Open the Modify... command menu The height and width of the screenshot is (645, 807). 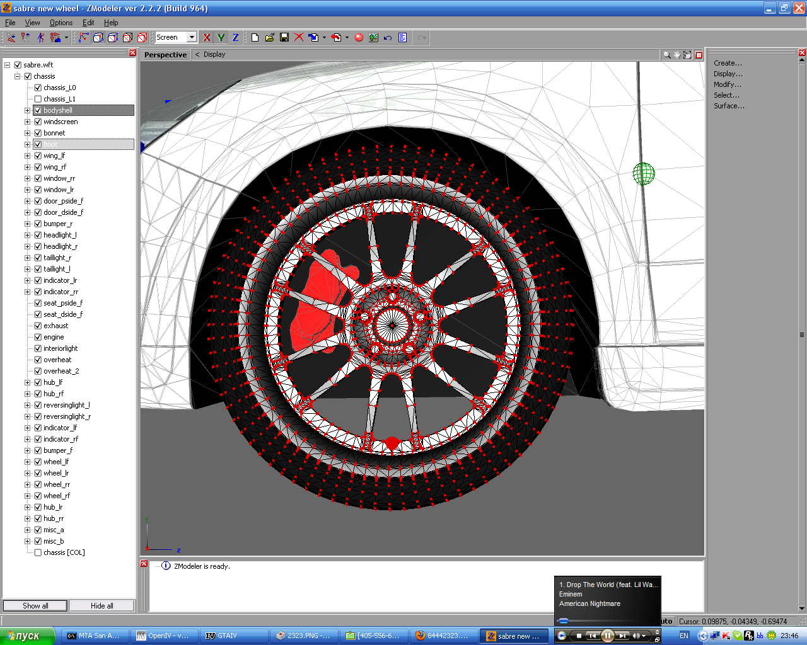727,84
